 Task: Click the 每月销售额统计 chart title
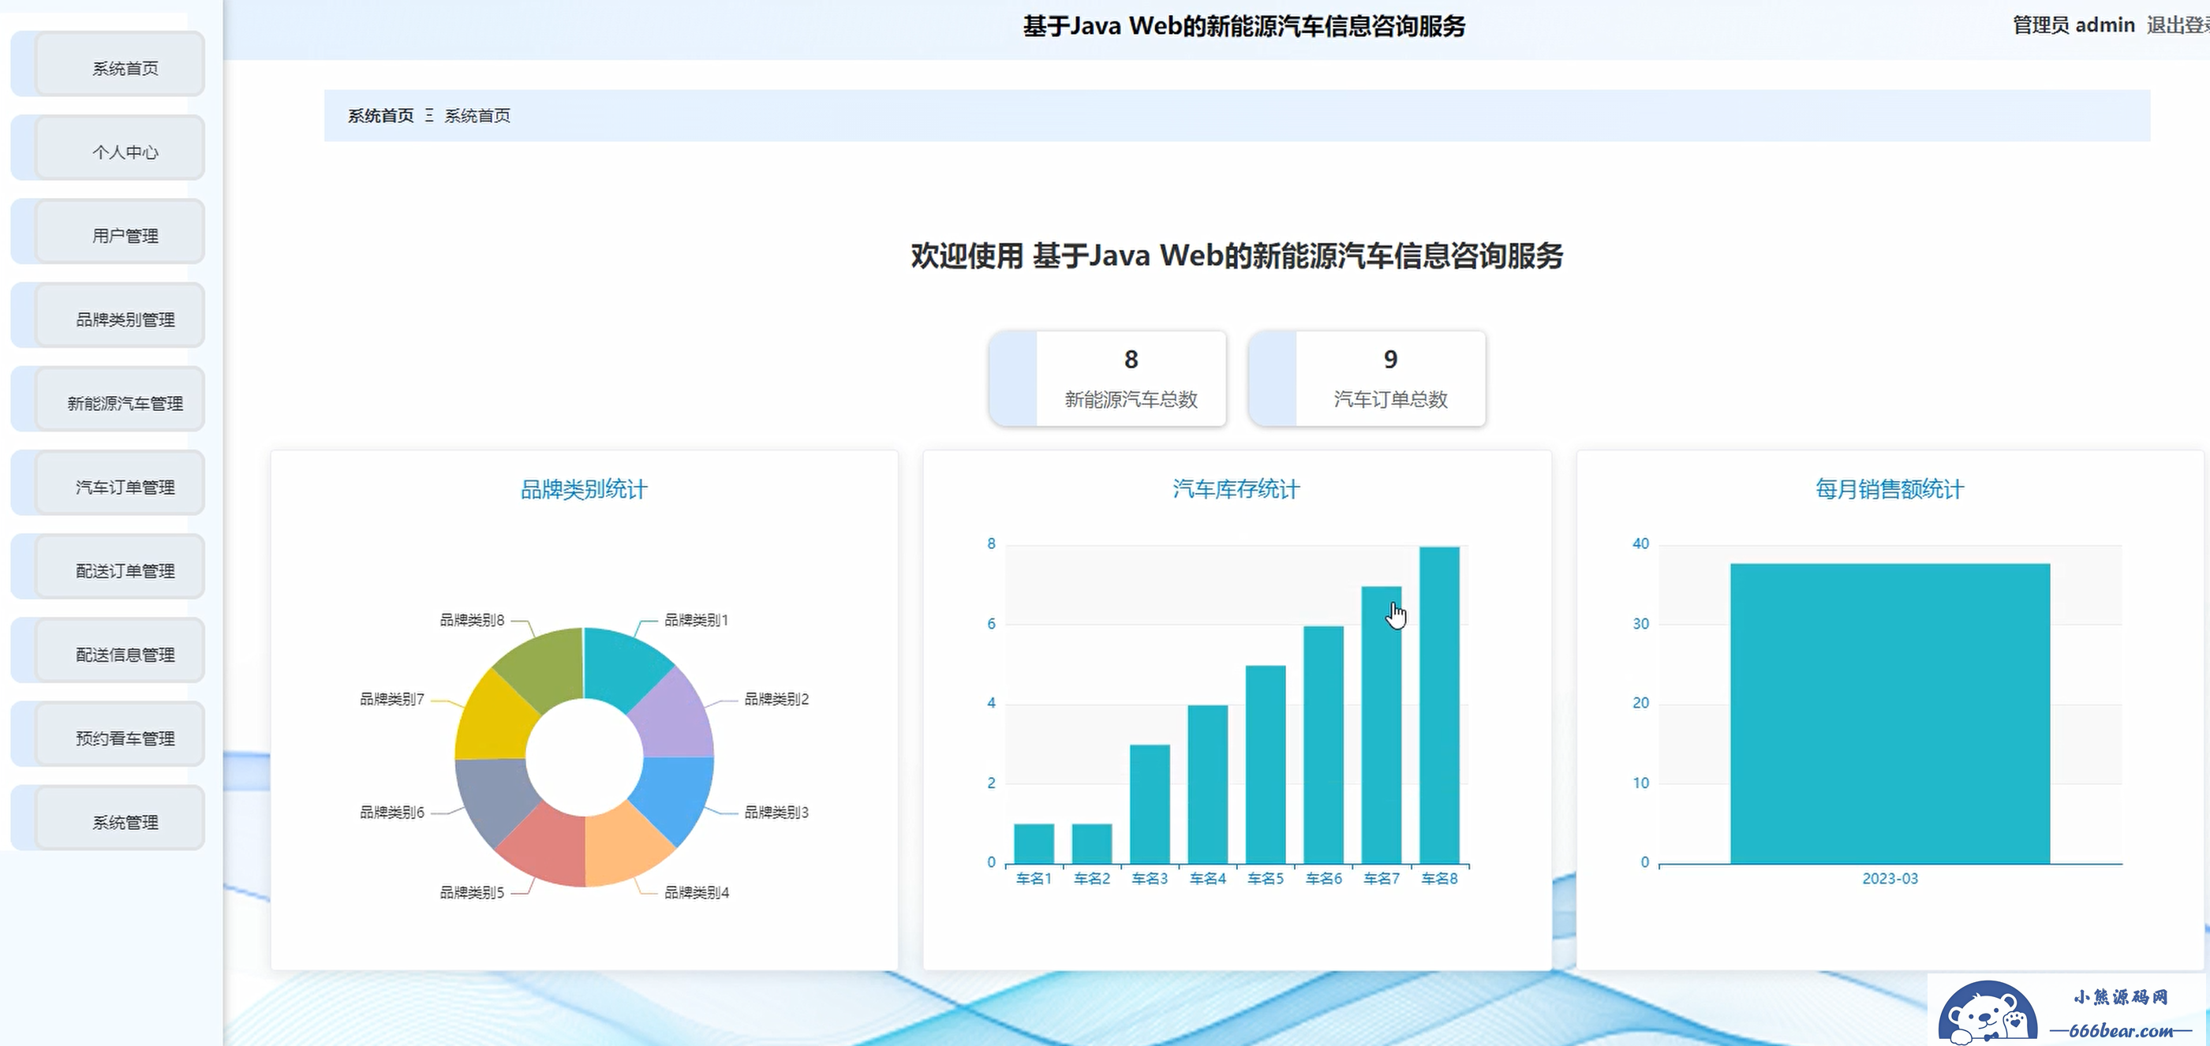[1889, 489]
